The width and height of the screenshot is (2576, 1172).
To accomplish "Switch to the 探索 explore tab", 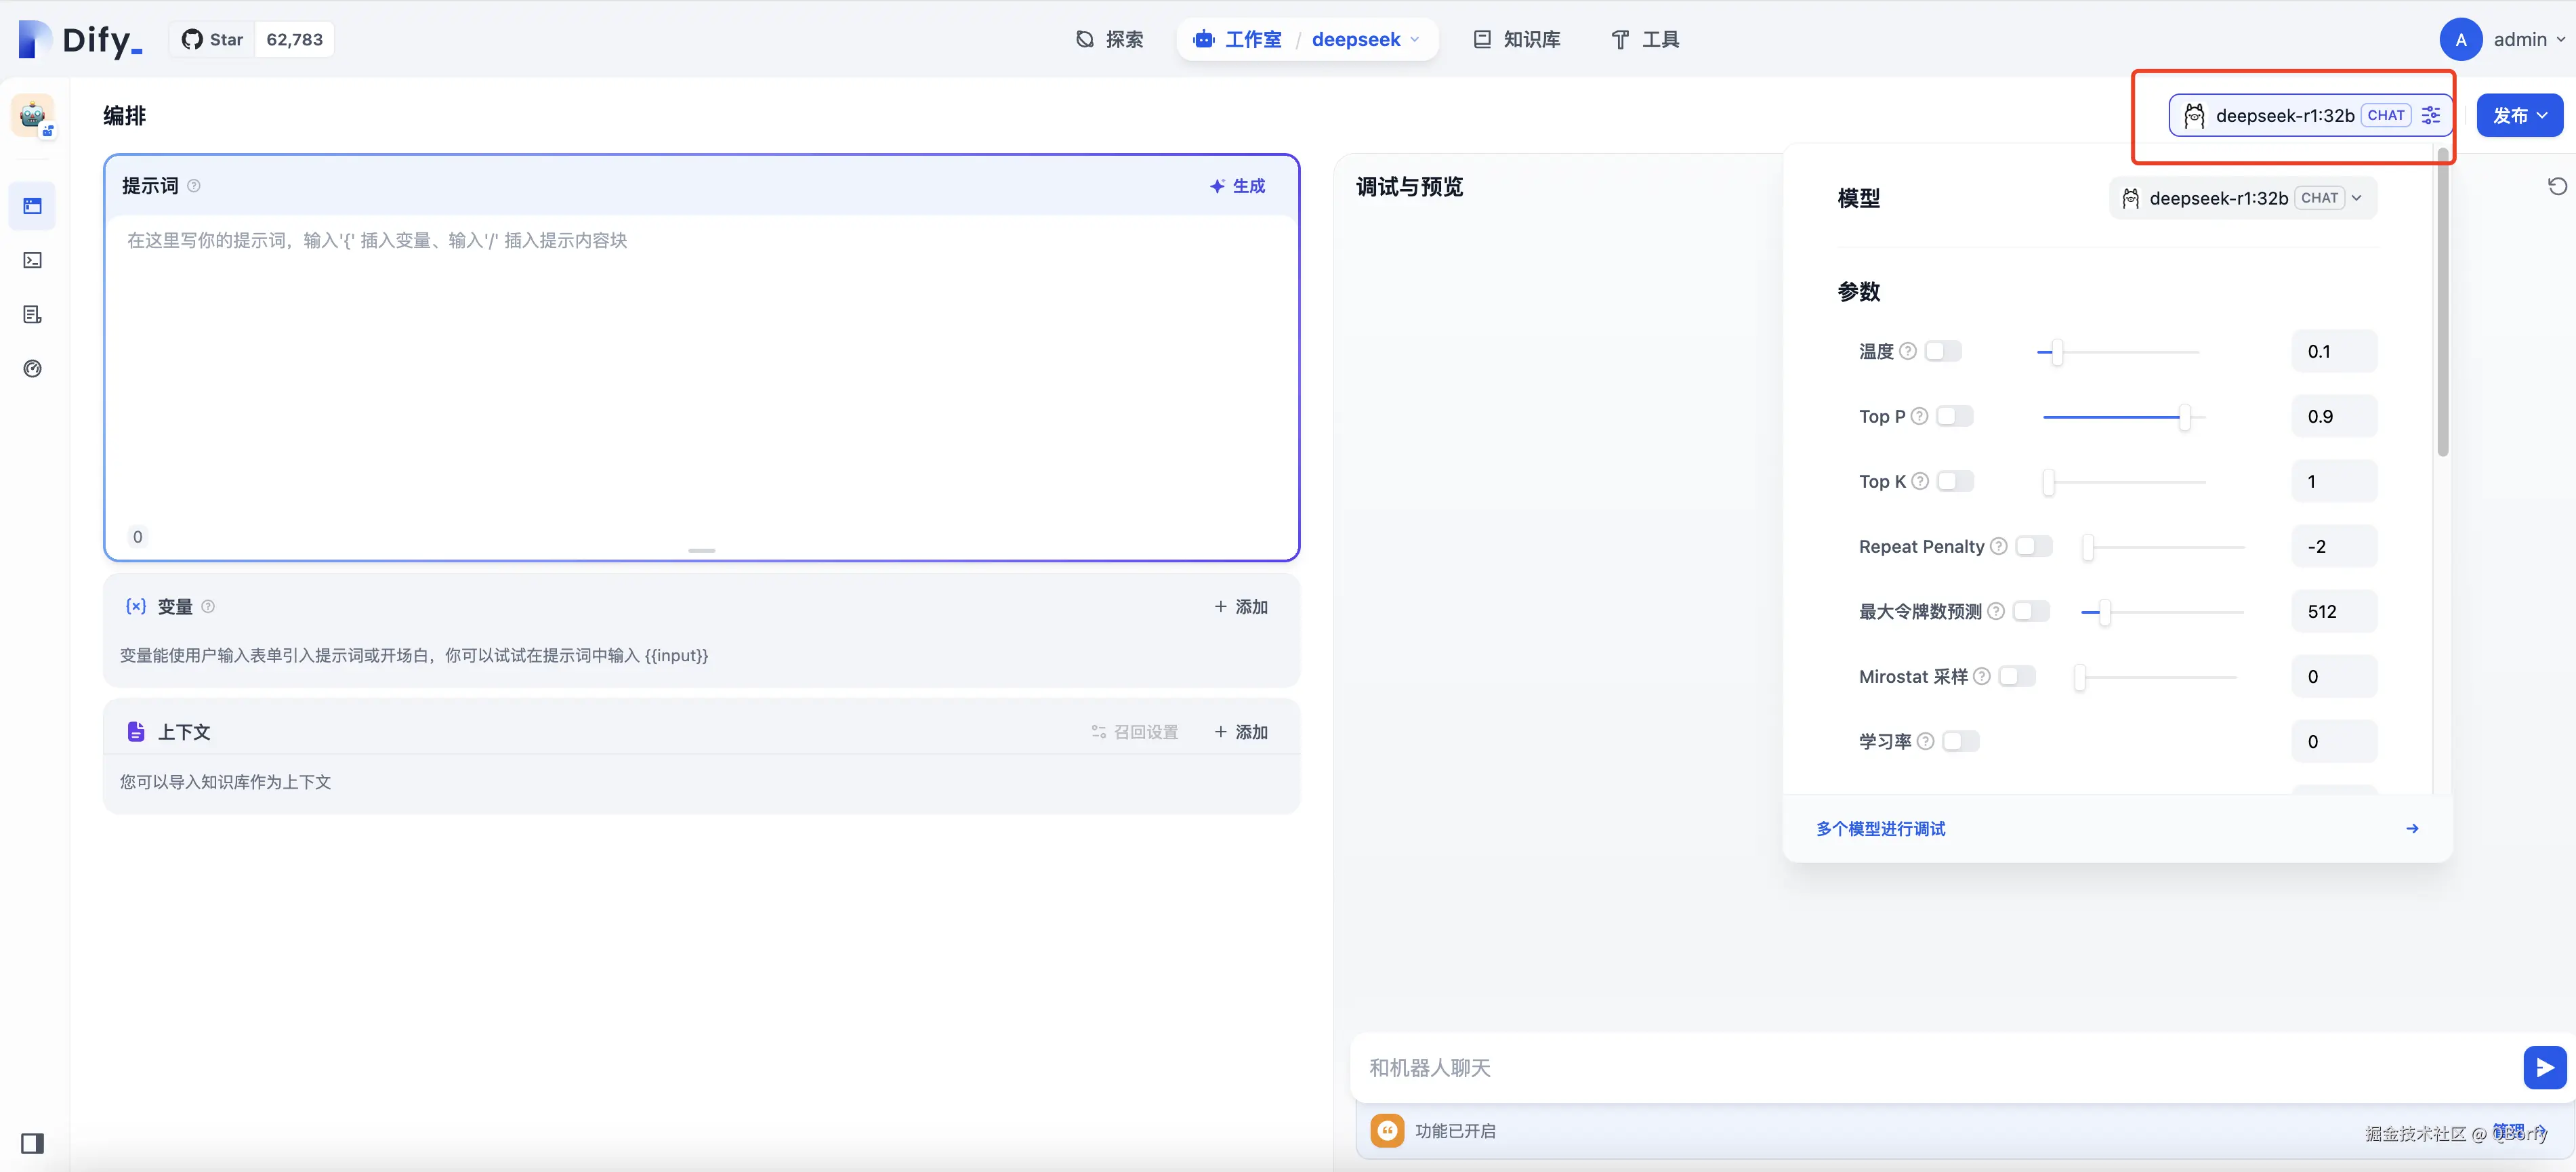I will [x=1109, y=39].
